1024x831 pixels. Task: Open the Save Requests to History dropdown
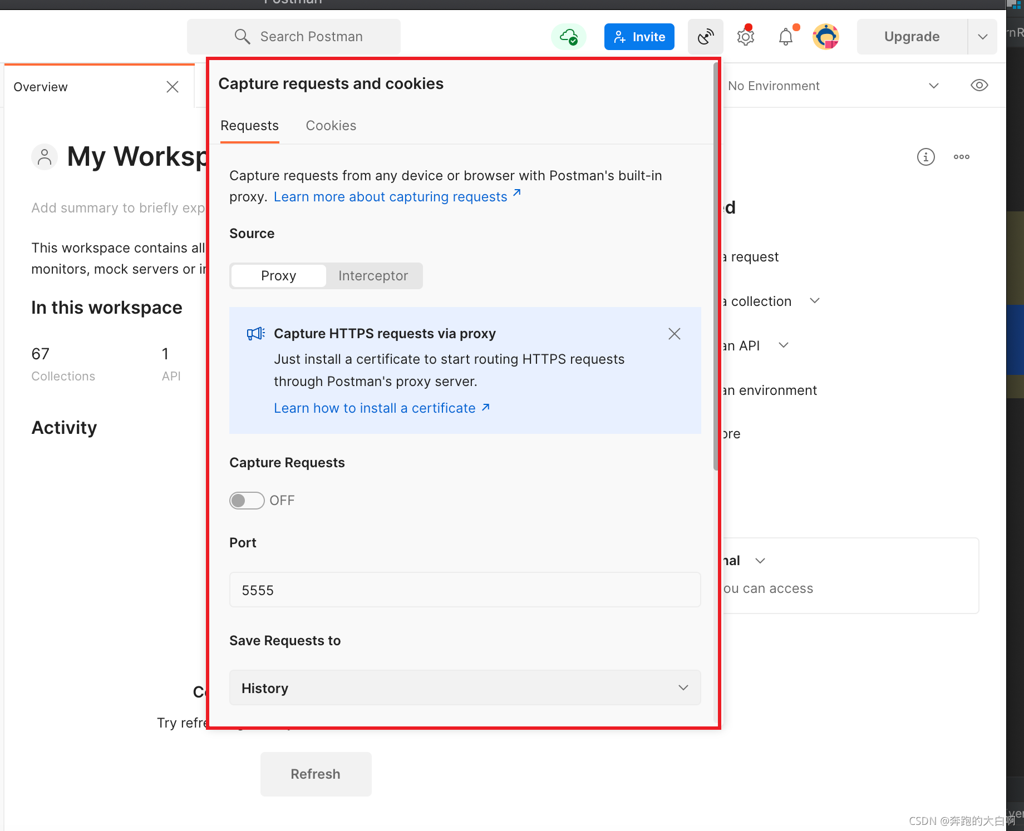point(465,688)
